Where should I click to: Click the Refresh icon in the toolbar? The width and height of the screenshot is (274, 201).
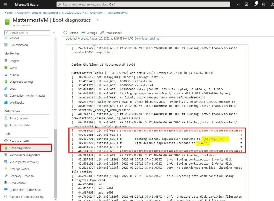pyautogui.click(x=65, y=33)
